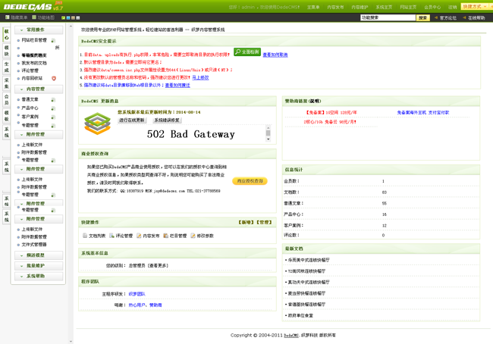Click the update frame scrollbar down arrow
This screenshot has height=344, width=493.
coord(268,139)
